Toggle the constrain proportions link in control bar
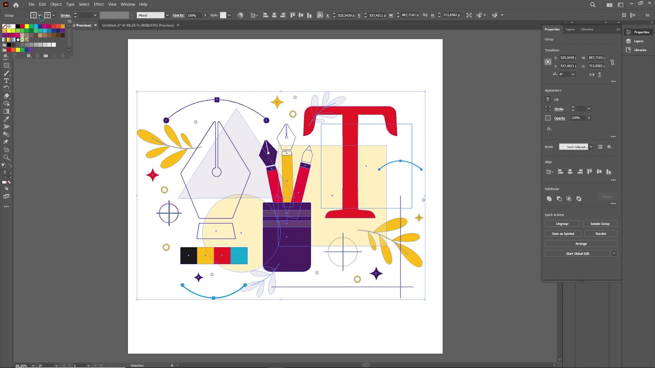The height and width of the screenshot is (368, 655). pos(425,15)
